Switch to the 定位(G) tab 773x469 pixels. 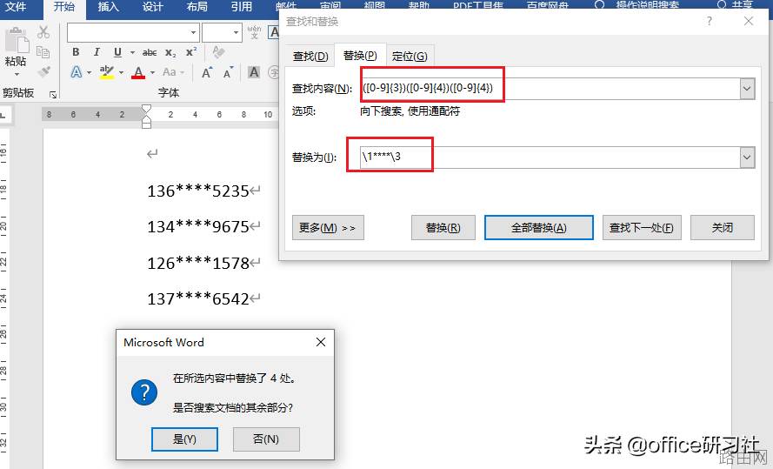[410, 57]
